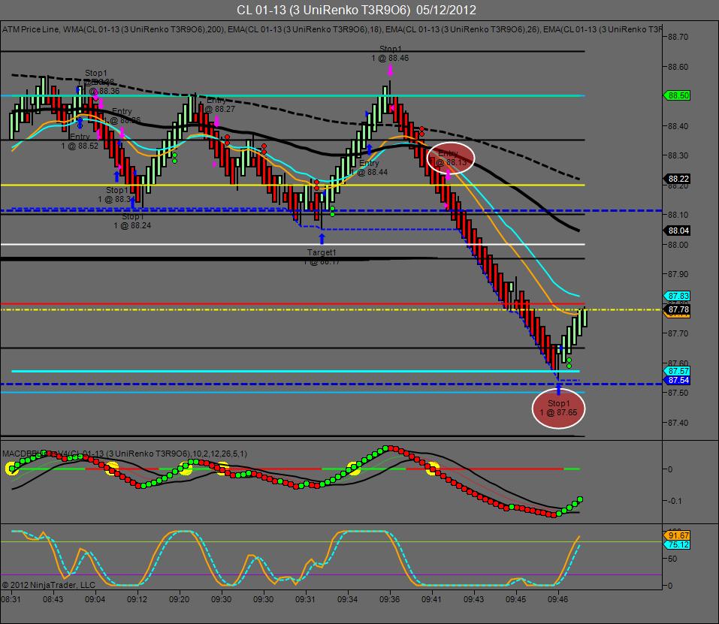Click the 09:04 time axis label
Screen dimensions: 719x624
pos(95,599)
